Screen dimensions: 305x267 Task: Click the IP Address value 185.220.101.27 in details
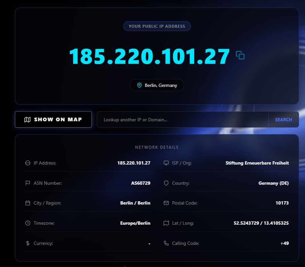(134, 163)
